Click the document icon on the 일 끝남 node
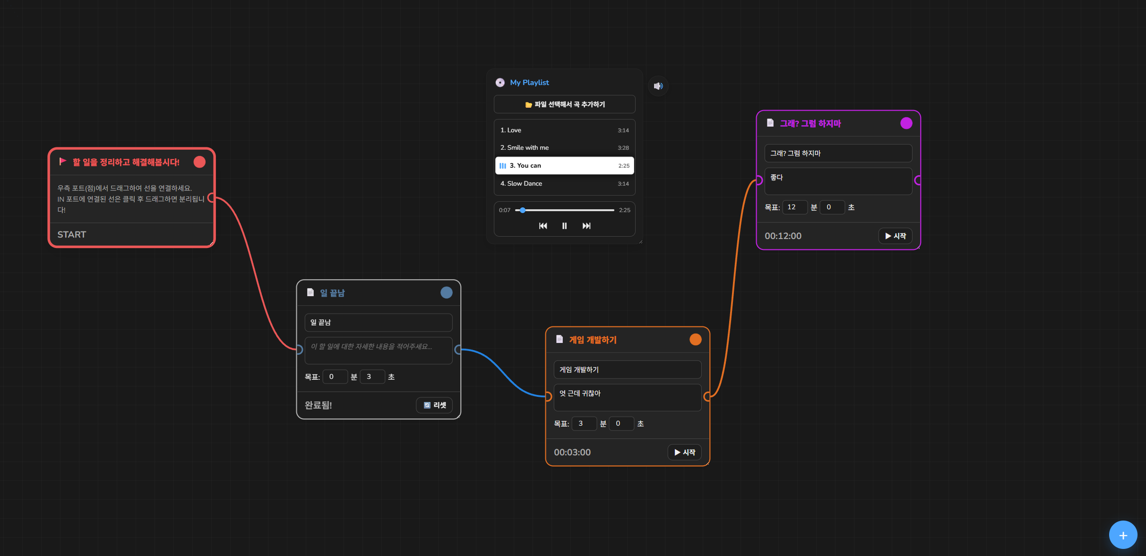Screen dimensions: 1146x556 point(310,292)
